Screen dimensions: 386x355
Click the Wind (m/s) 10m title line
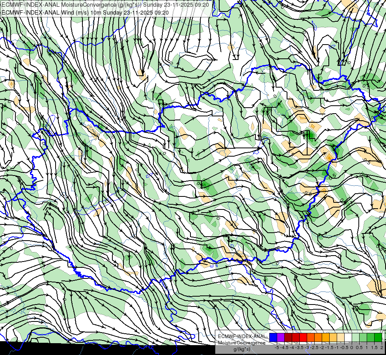pyautogui.click(x=85, y=12)
